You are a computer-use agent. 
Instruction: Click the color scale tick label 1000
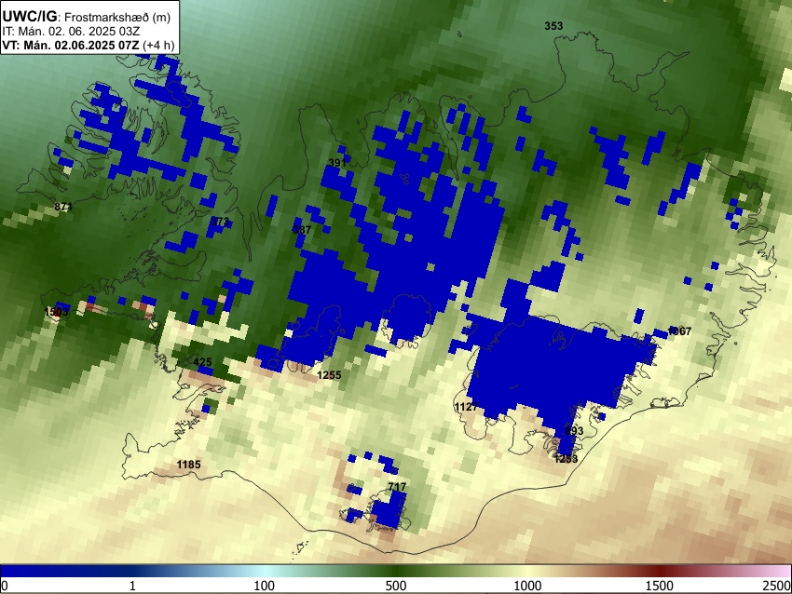527,586
